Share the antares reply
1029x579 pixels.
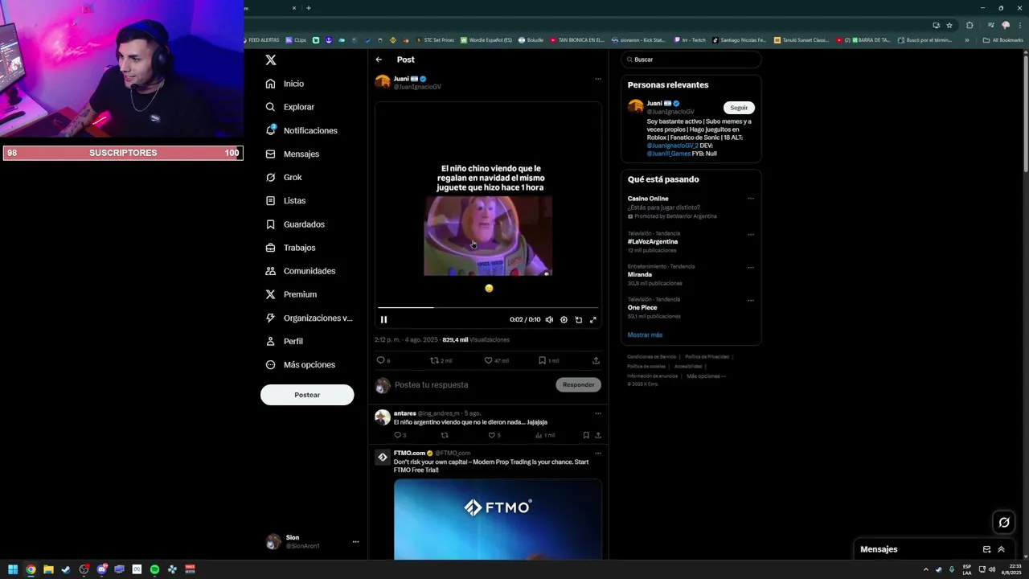597,435
